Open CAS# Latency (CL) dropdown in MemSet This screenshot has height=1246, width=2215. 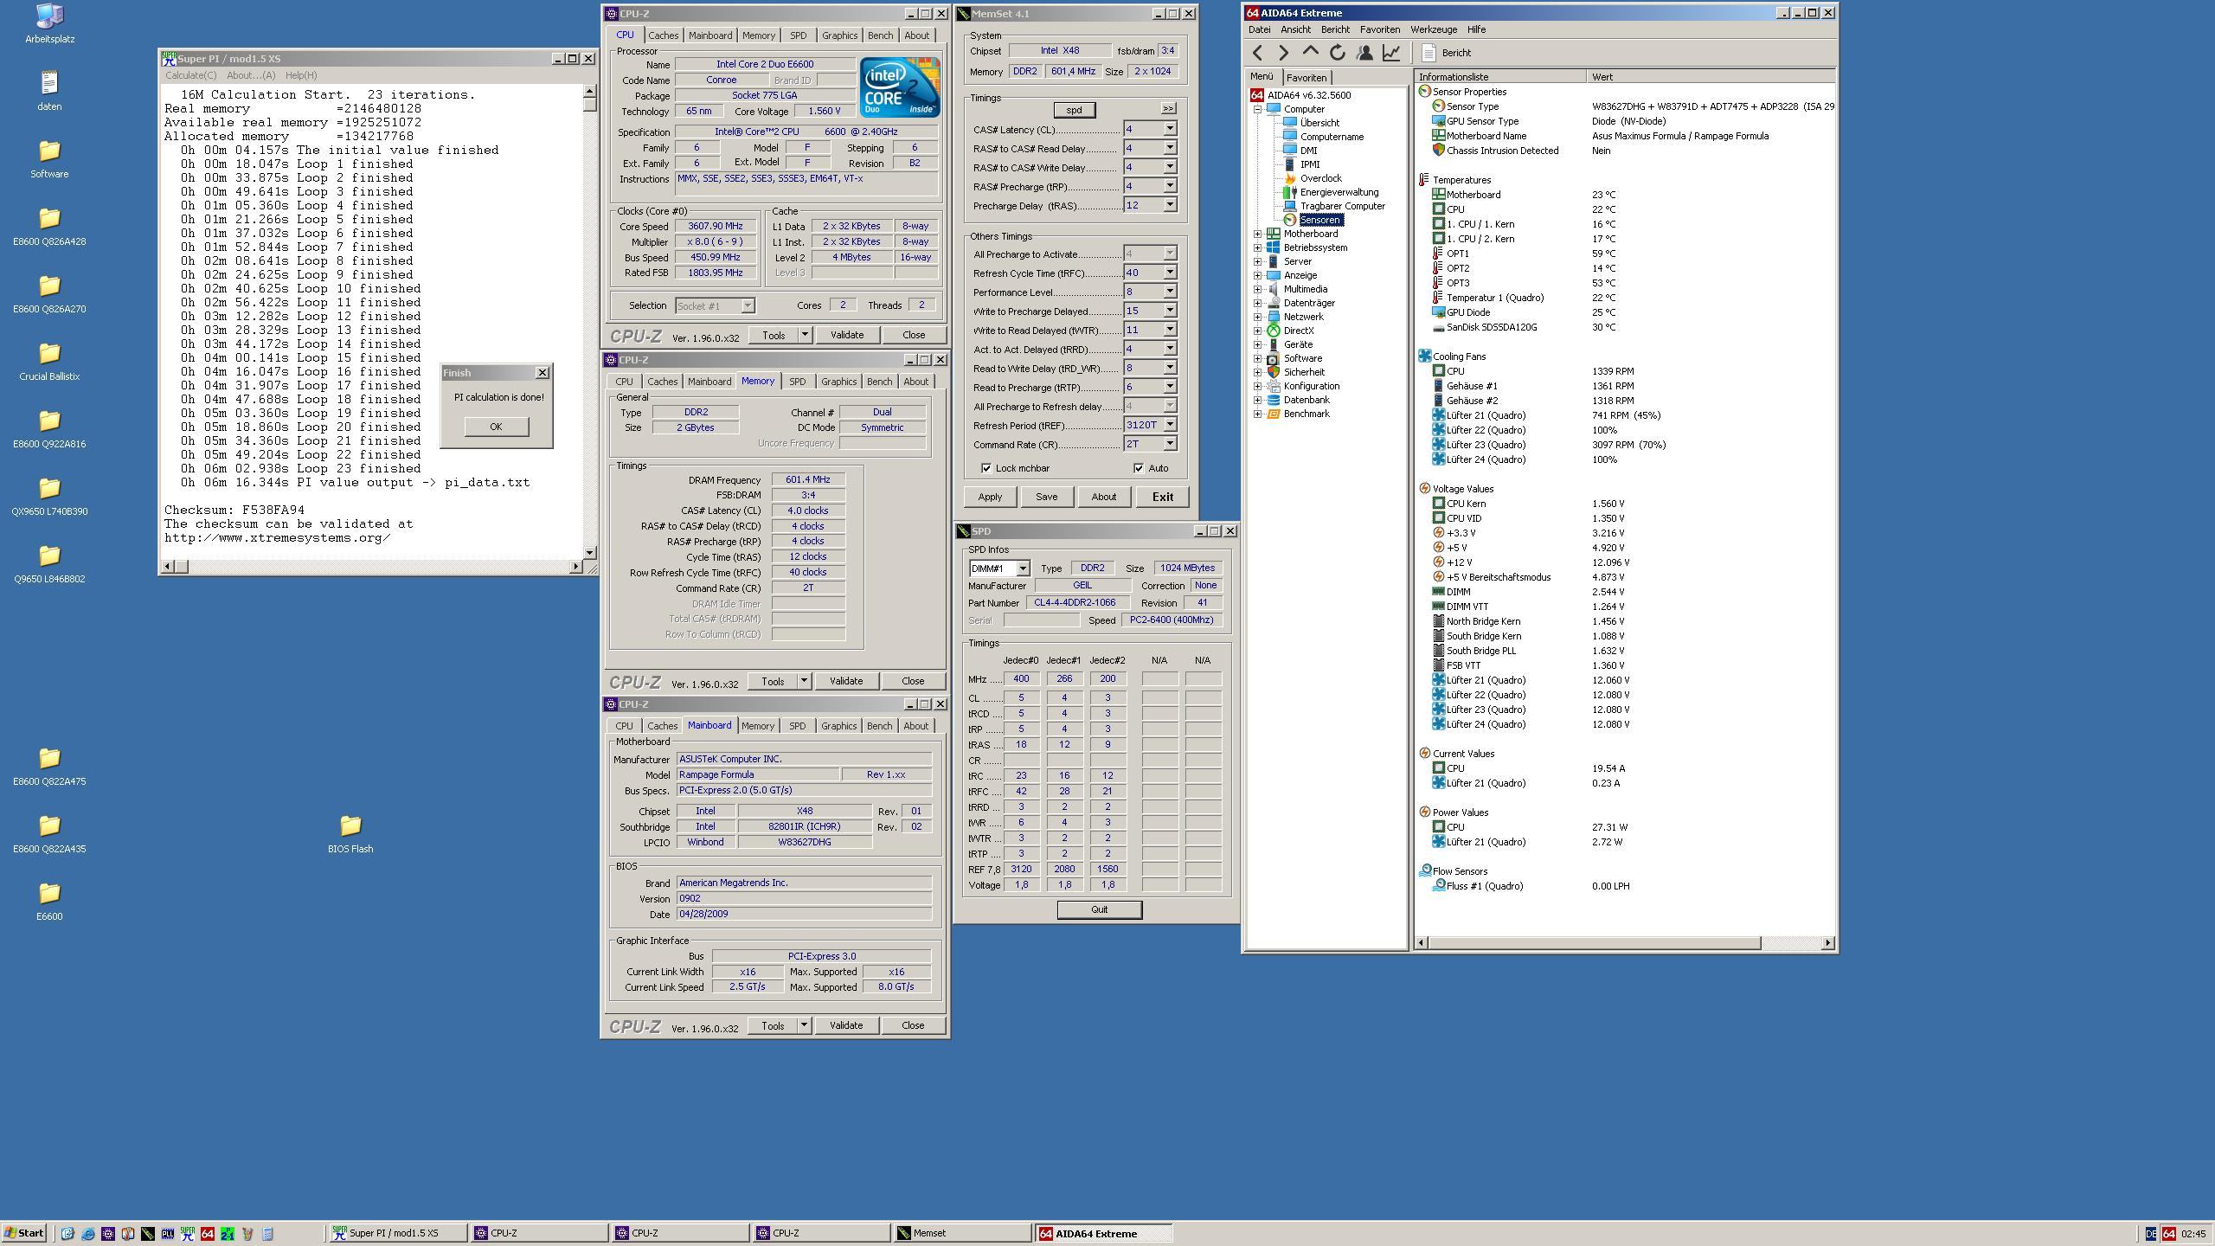coord(1170,129)
